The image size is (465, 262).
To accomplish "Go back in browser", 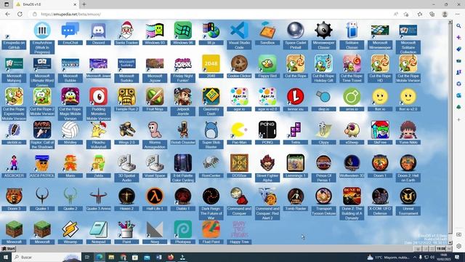I will pyautogui.click(x=8, y=14).
